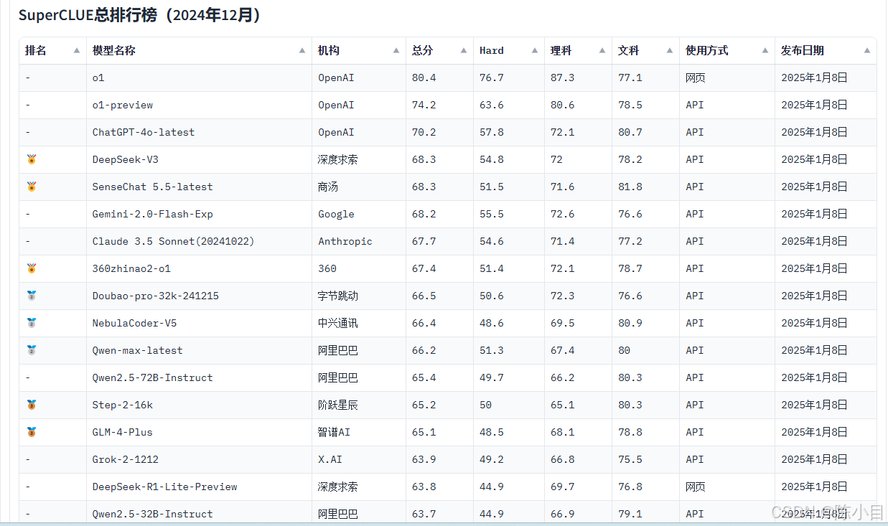This screenshot has width=888, height=526.
Task: Click institution cell 阶跃星辰
Action: pyautogui.click(x=338, y=405)
